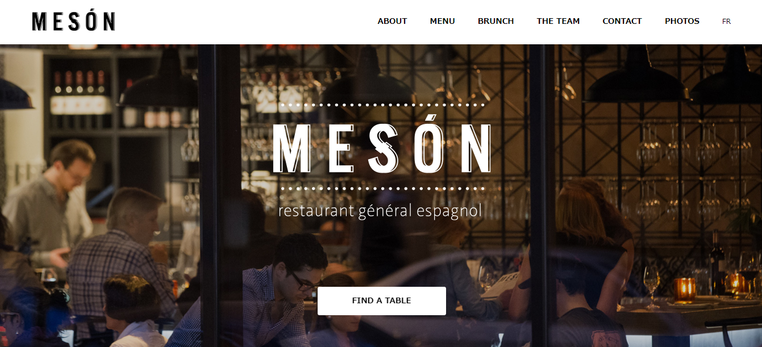This screenshot has width=762, height=347.
Task: Click the MESÓN logo in the header
Action: pos(74,22)
